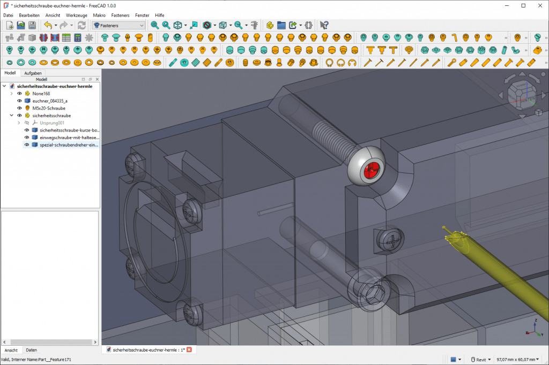Image resolution: width=549 pixels, height=365 pixels.
Task: Open the Fasteners workbench dropdown
Action: (x=118, y=25)
